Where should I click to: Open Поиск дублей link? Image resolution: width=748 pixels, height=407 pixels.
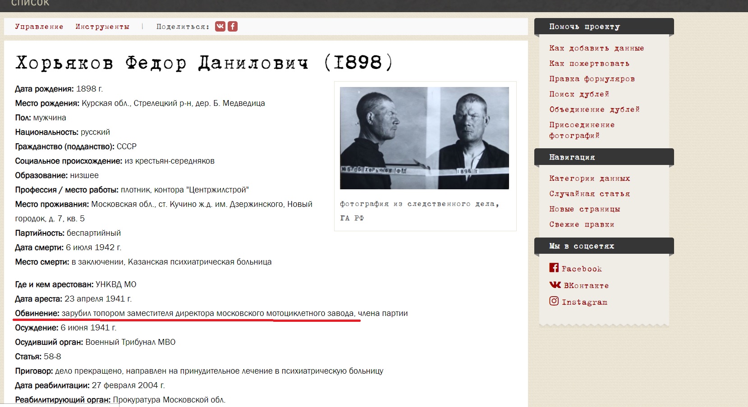pos(579,94)
